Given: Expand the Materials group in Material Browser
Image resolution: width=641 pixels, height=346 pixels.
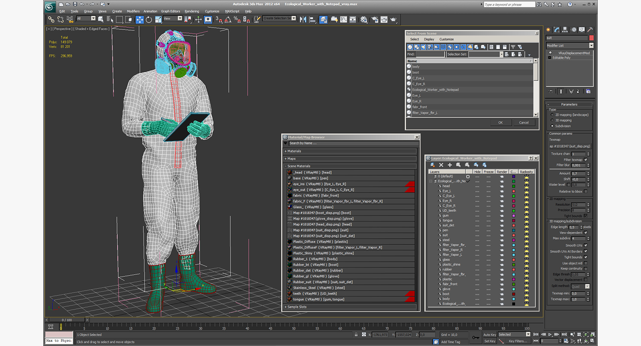Looking at the screenshot, I should point(350,151).
